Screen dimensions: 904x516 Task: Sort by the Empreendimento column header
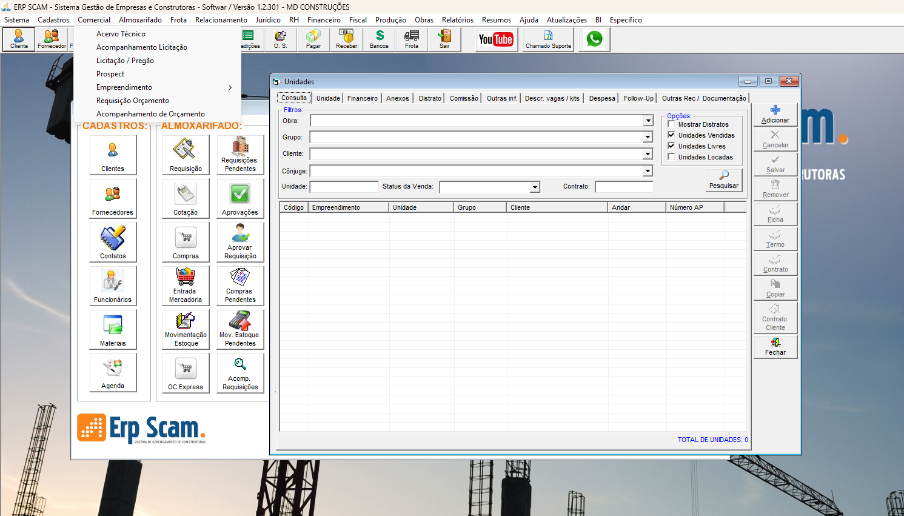349,207
